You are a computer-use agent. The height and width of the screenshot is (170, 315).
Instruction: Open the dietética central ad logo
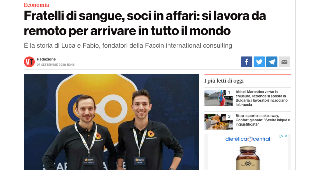click(248, 139)
